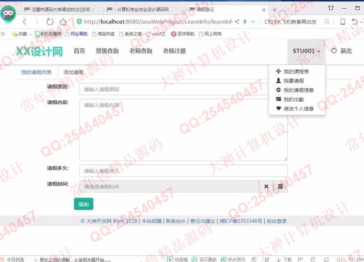Open 百万赢家 in status bar
364x262 pixels.
coord(204,260)
